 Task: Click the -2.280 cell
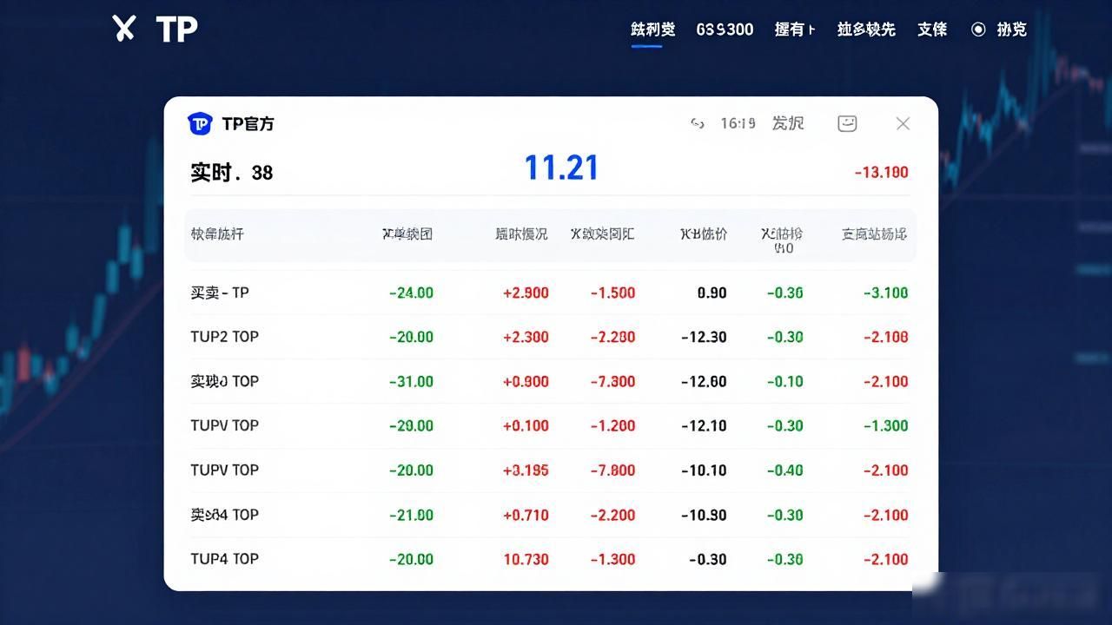612,337
